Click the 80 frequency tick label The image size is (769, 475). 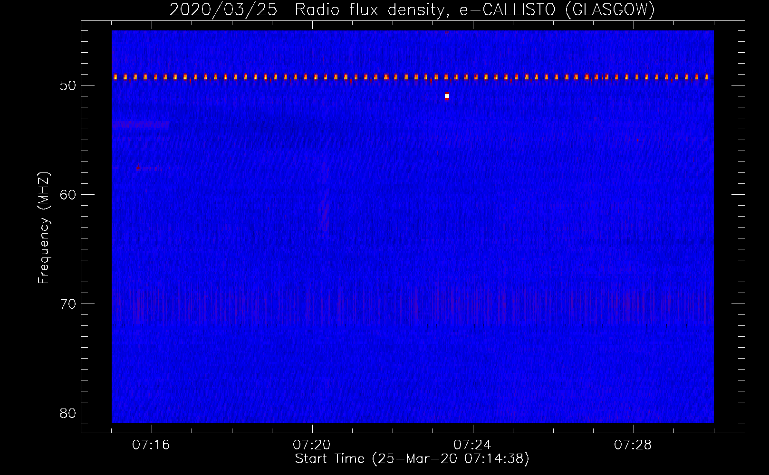(x=68, y=412)
